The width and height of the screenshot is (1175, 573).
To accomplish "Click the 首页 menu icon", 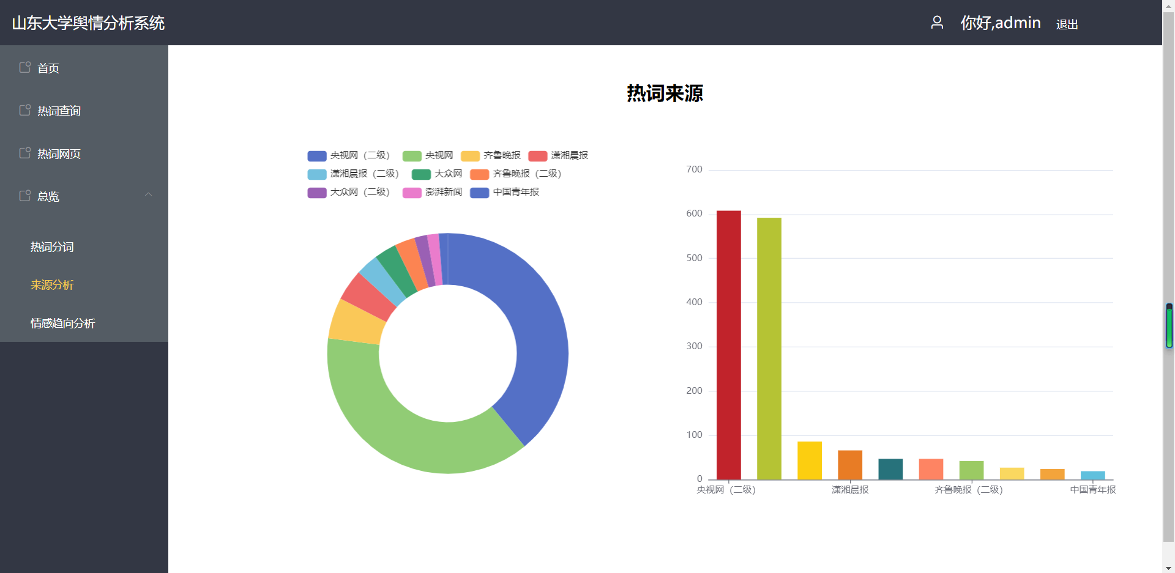I will click(x=25, y=67).
